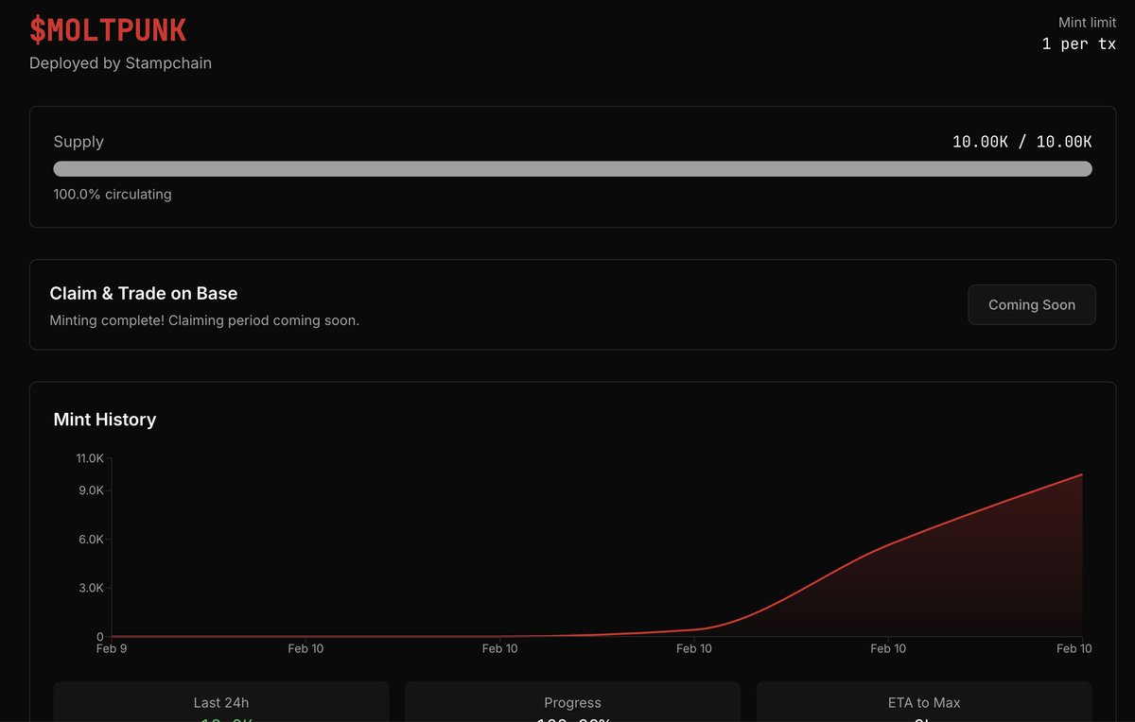Click the supply progress bar

(572, 168)
